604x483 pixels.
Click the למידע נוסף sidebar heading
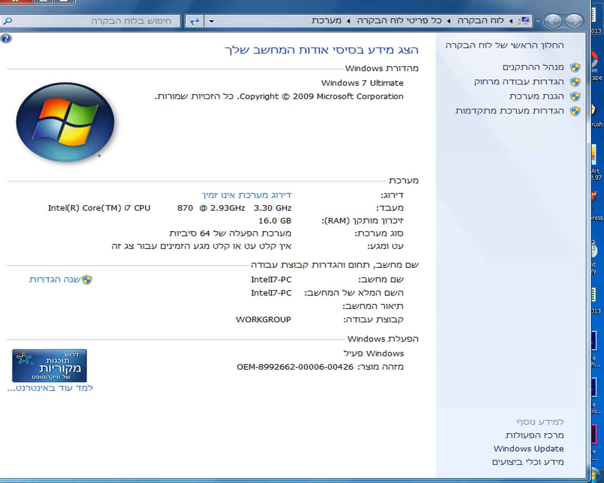(540, 422)
